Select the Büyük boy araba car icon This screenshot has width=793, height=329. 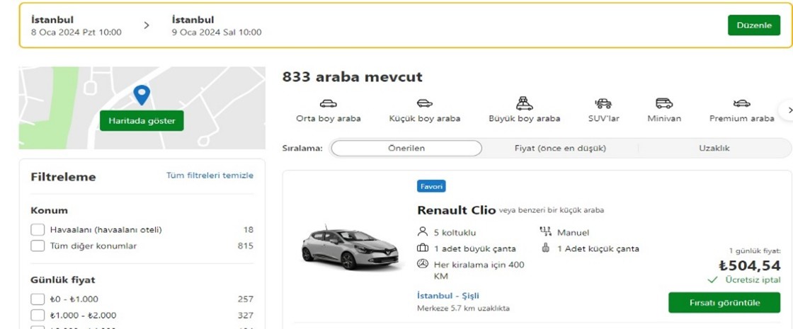[525, 103]
